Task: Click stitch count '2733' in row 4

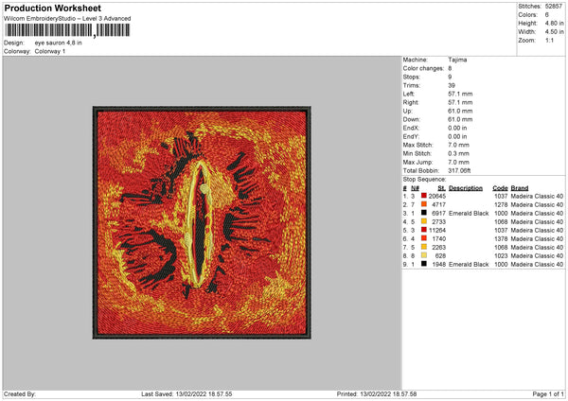Action: [x=438, y=222]
